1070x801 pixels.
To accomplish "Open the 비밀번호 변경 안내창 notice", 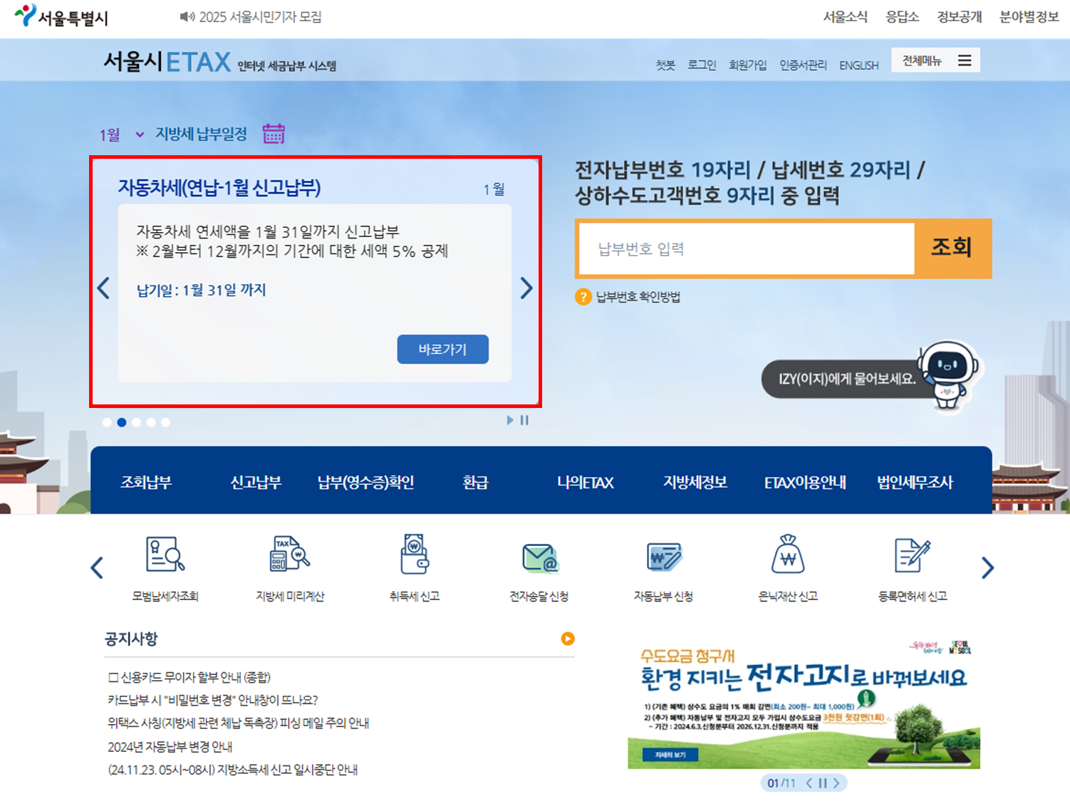I will point(212,700).
